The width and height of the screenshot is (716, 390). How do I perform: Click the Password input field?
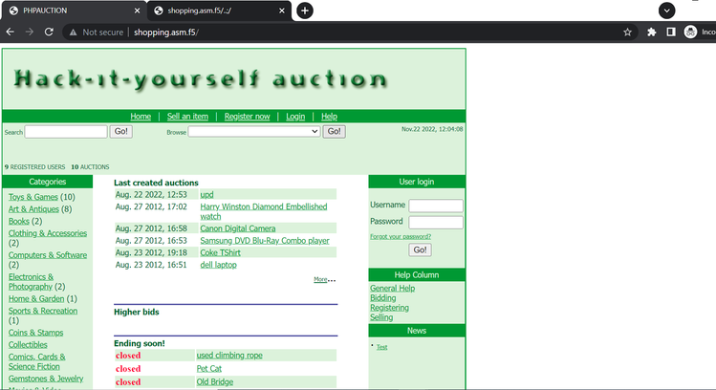point(436,222)
